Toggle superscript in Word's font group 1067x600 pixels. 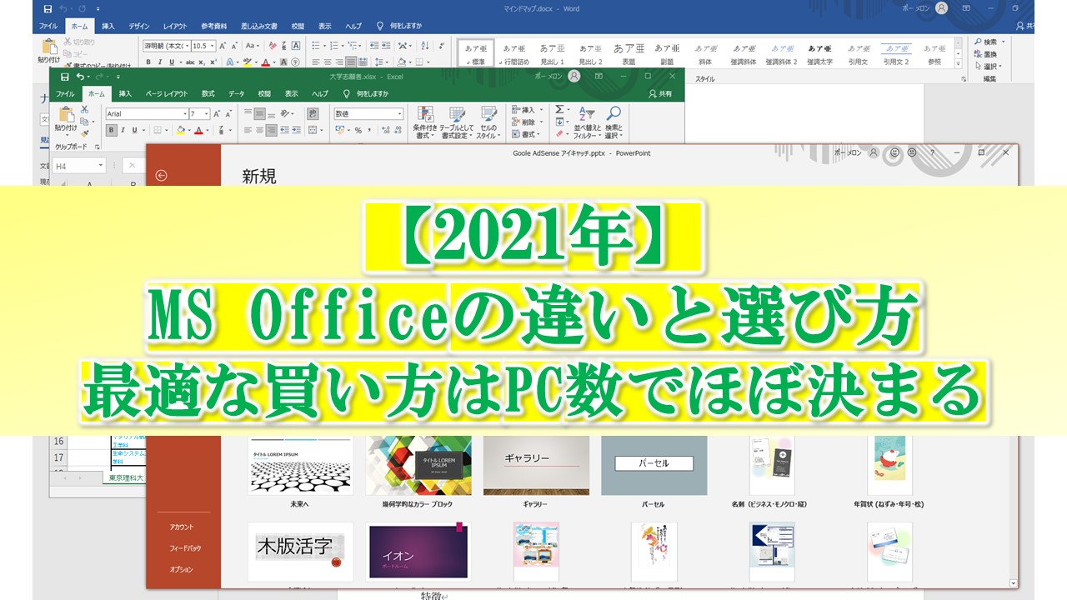[213, 62]
